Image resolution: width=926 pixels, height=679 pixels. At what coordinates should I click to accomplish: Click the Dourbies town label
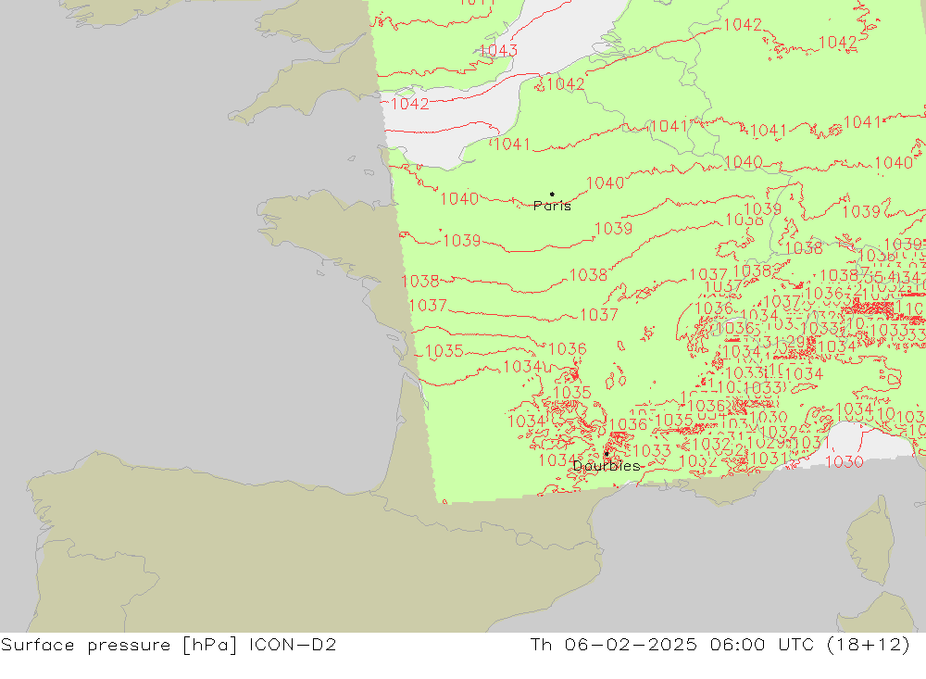point(607,466)
